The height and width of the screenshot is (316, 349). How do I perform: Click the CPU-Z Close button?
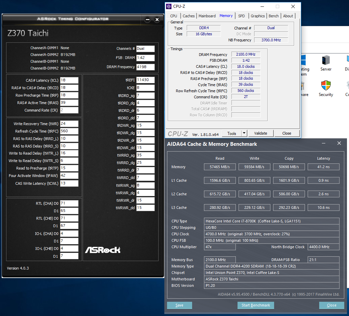click(287, 133)
